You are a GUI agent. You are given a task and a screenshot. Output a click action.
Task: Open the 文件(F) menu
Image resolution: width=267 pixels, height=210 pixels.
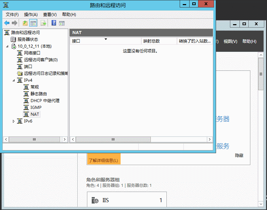tap(12, 15)
